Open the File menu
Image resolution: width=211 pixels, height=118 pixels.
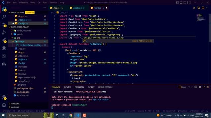[9, 3]
